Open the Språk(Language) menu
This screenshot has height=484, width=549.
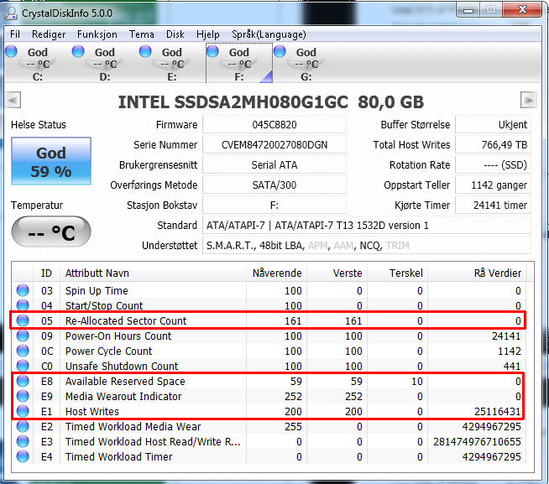269,34
